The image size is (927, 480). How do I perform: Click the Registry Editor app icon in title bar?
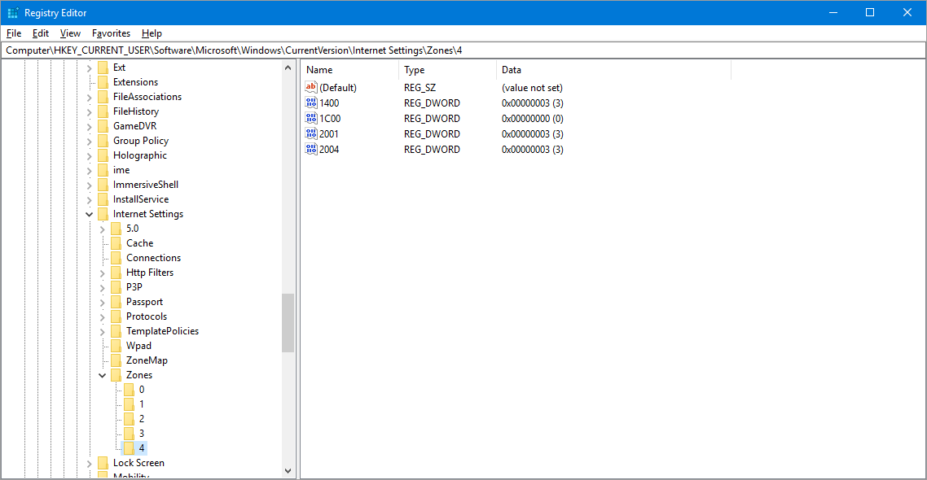coord(12,12)
